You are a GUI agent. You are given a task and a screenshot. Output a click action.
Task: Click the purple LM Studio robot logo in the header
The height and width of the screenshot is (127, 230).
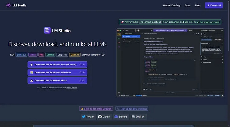9,6
